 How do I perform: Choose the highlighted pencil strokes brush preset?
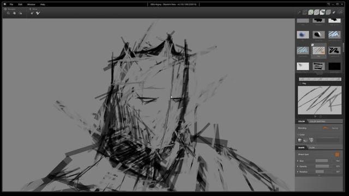[x=318, y=51]
